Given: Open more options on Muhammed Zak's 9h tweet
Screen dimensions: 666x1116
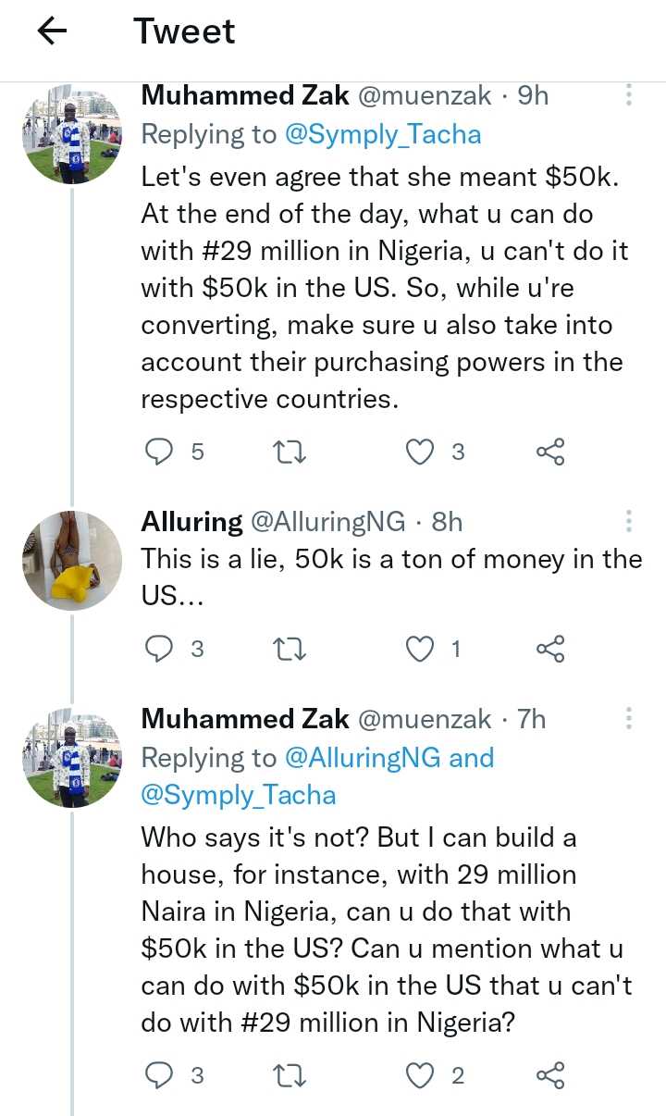Looking at the screenshot, I should 629,95.
